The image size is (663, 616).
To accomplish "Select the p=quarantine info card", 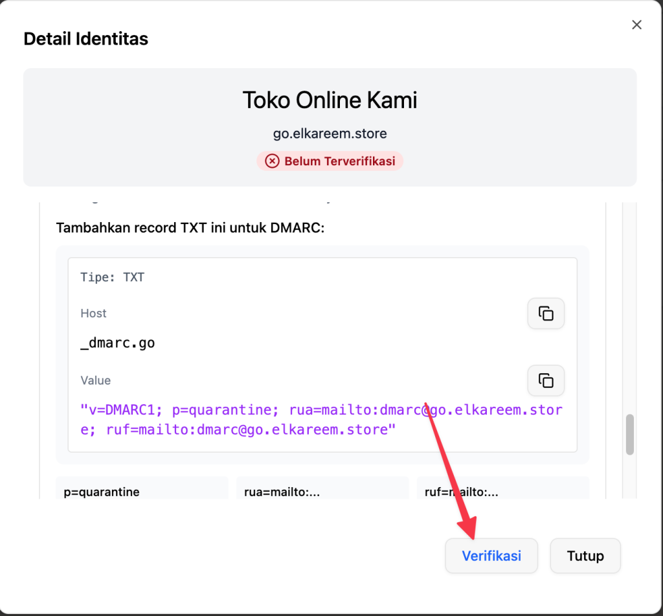I will coord(142,489).
